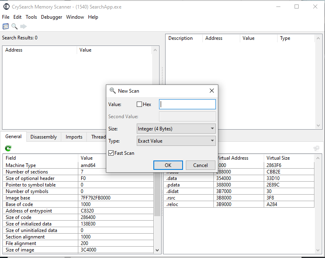This screenshot has height=258, width=325.
Task: Switch to the Disassembly tab
Action: click(44, 137)
